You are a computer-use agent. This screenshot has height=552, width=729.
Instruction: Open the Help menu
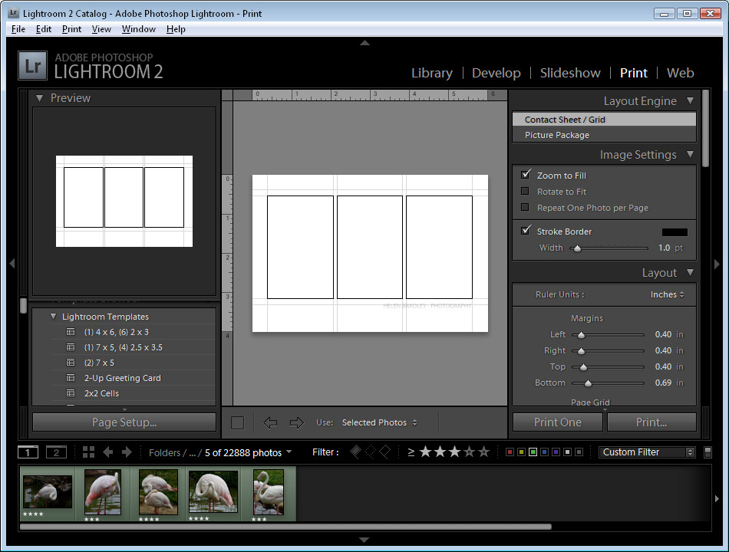pos(176,29)
